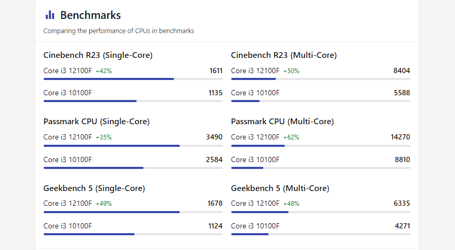Click the +62% label in Passmark Multi-Core
This screenshot has height=250, width=455.
[x=291, y=137]
